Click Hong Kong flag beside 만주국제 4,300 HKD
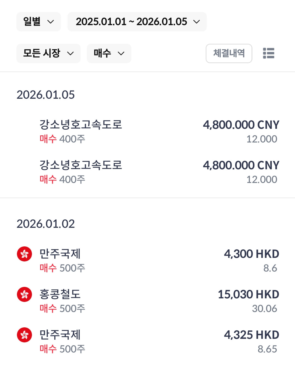Viewport: 295px width, 367px height. 25,254
